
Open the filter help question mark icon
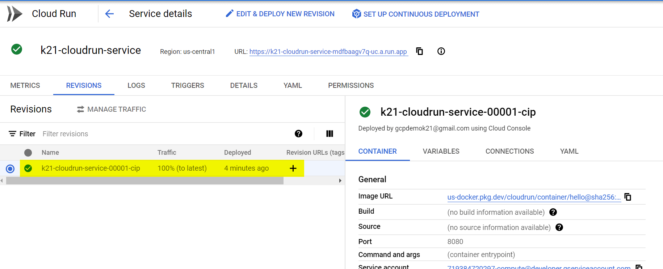[298, 134]
